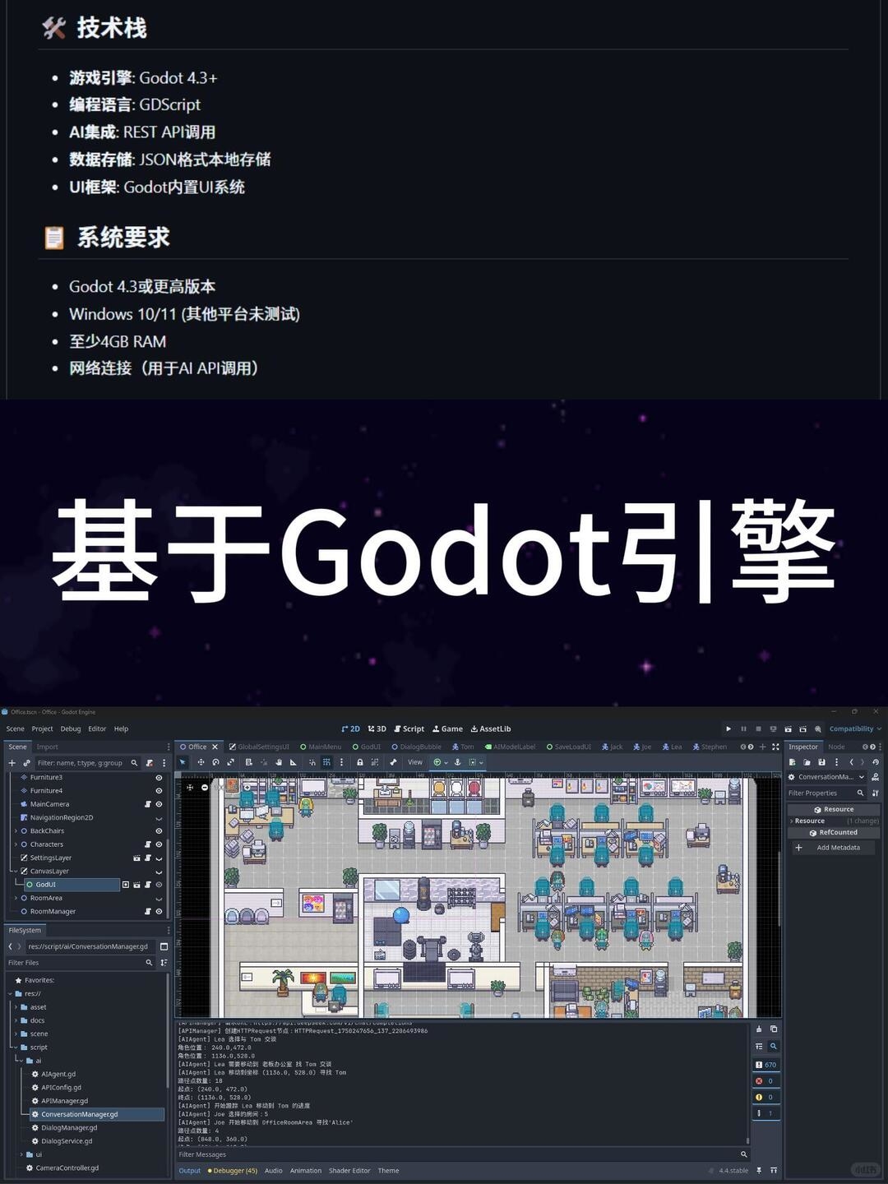888x1184 pixels.
Task: Collapse the CanvasLayer node
Action: 16,871
